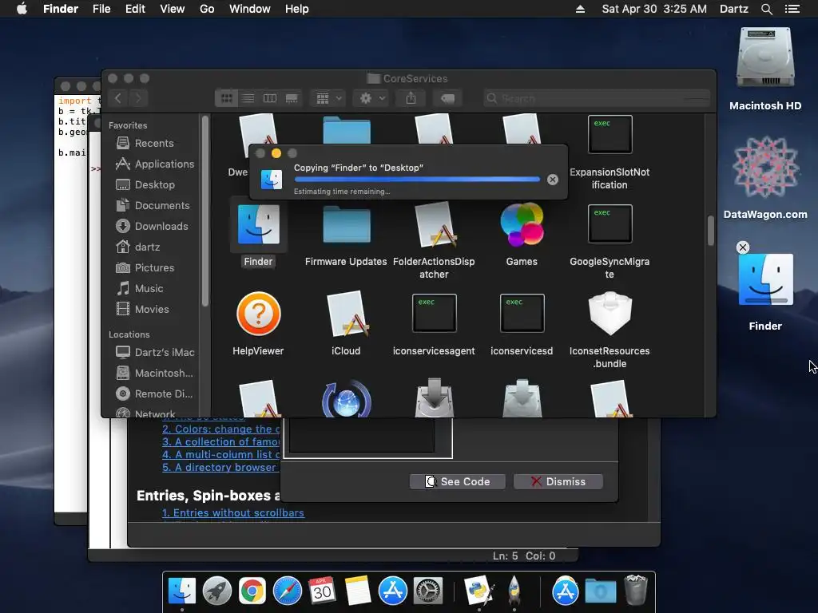Select the iconservicesd exec file

click(522, 313)
